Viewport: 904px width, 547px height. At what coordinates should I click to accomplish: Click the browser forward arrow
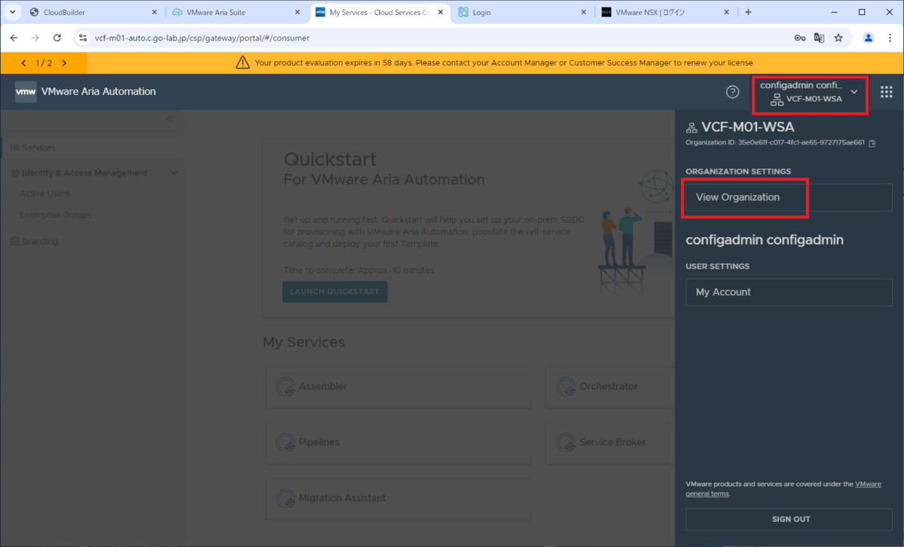35,38
